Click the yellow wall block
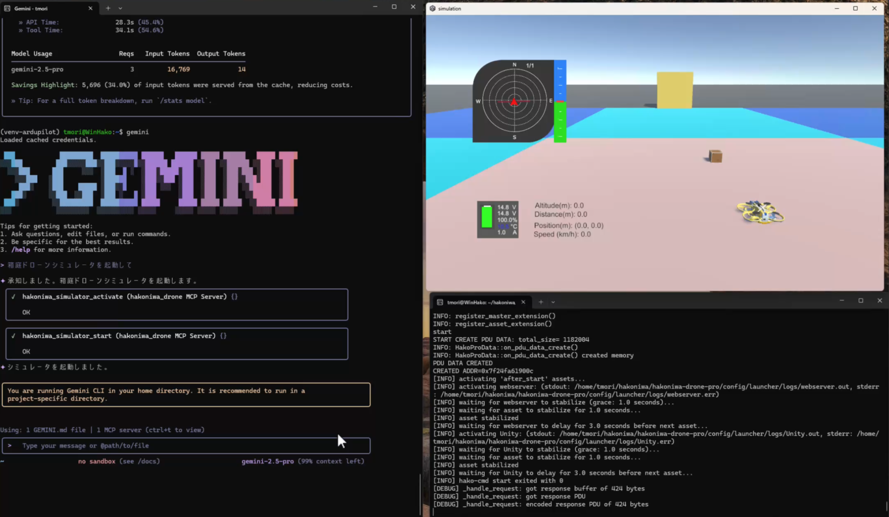This screenshot has width=889, height=517. [x=675, y=90]
